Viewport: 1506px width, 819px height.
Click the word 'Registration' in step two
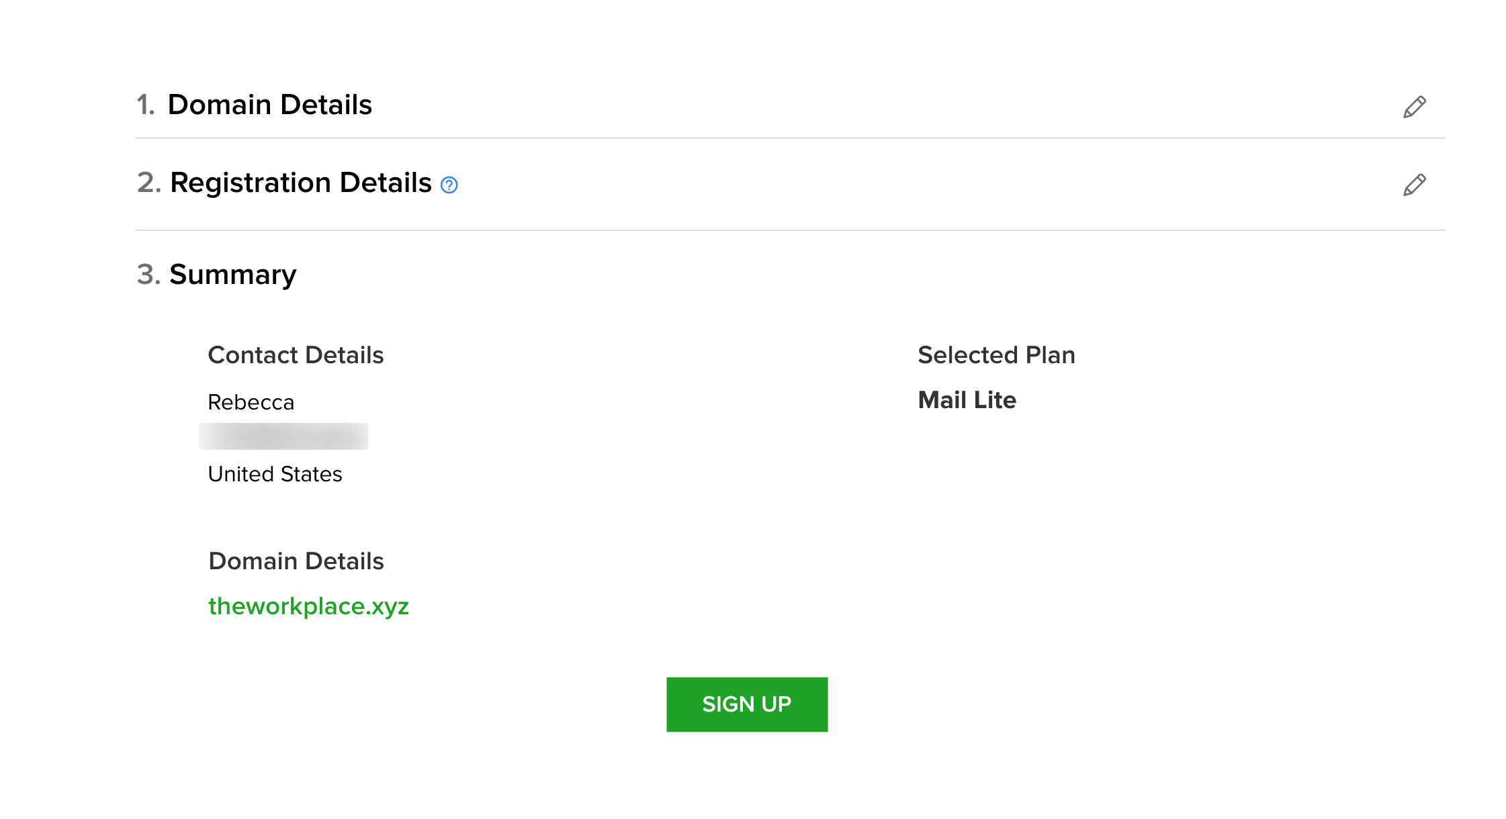tap(251, 183)
